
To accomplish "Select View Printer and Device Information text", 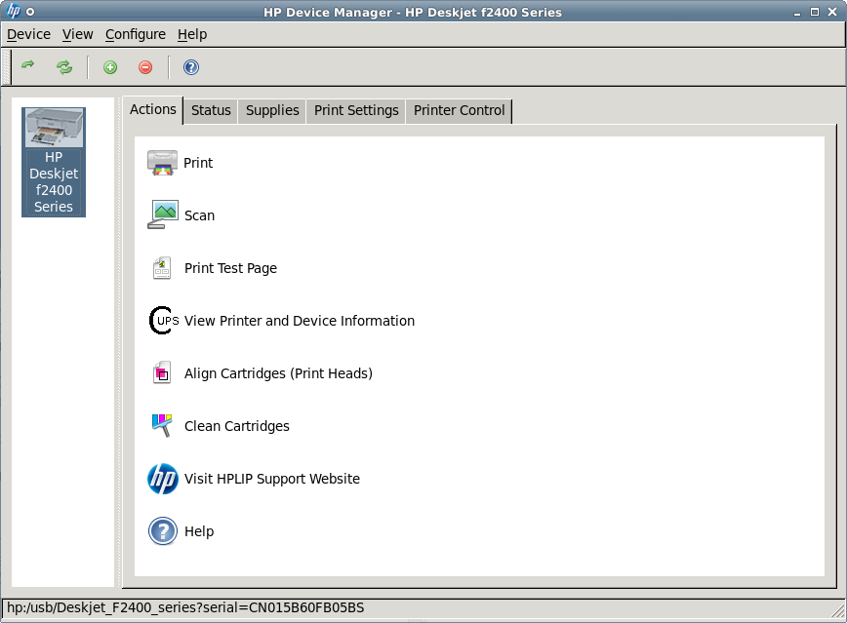I will 300,321.
